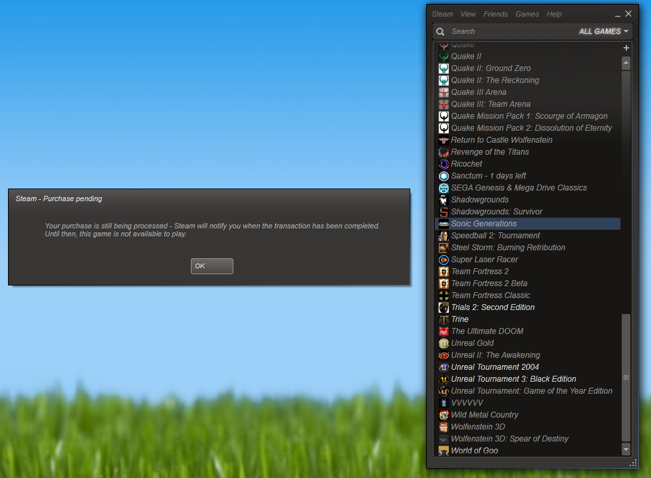Click the VVVVVV game icon

click(444, 403)
